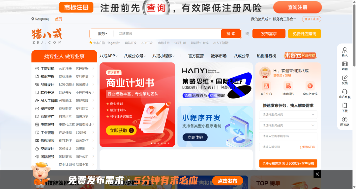Expand the arrow on the 工商财税 row
The image size is (356, 189).
93,69
